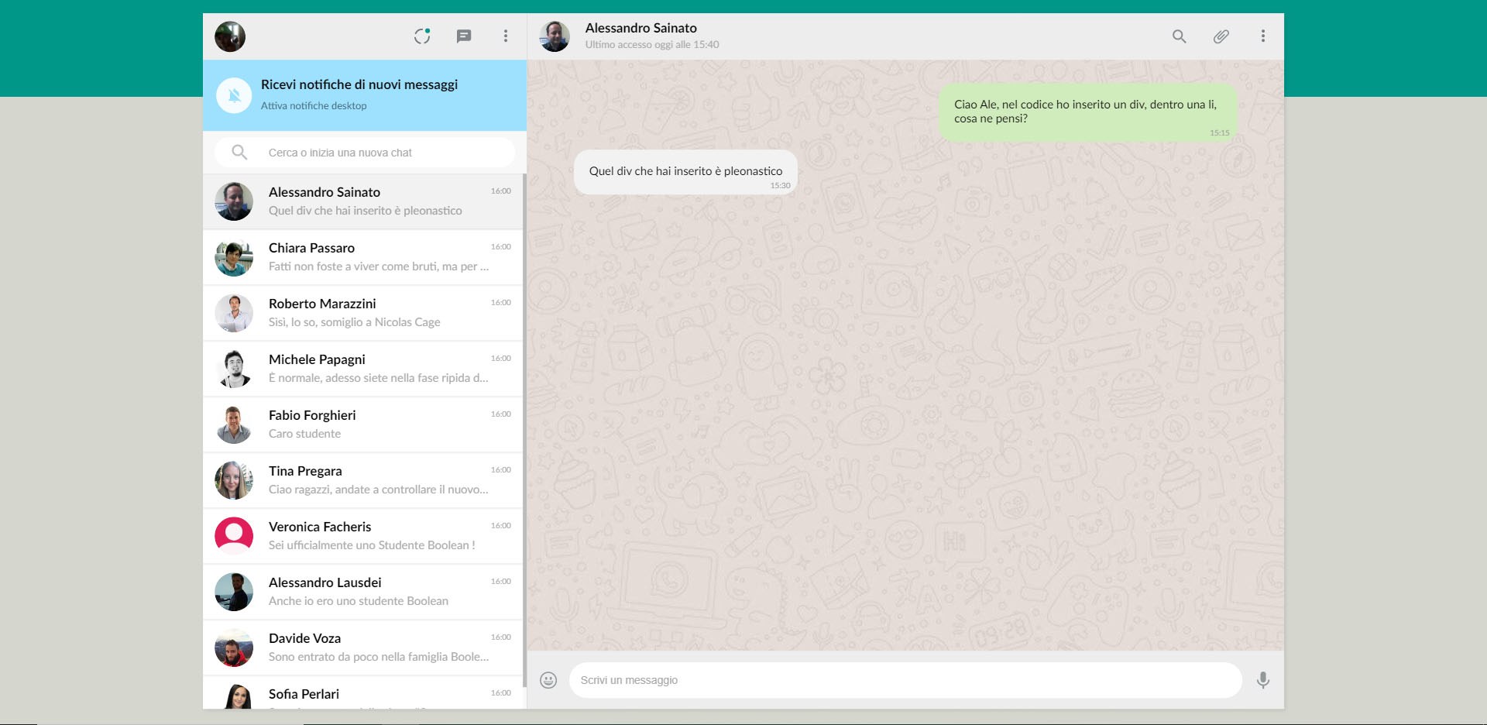The height and width of the screenshot is (725, 1487).
Task: Click the search icon in the conversation header
Action: point(1179,36)
